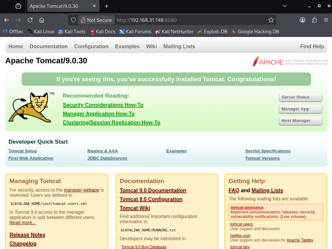Open the extensions puzzle icon
Image resolution: width=332 pixels, height=249 pixels.
314,20
